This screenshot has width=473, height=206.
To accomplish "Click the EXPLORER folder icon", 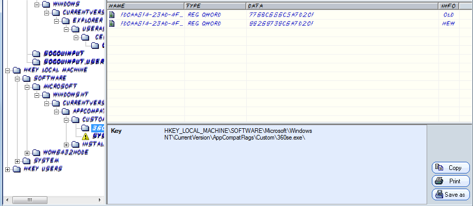I will click(66, 21).
